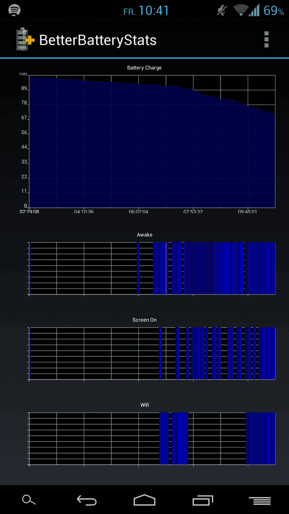Screen dimensions: 289x514
Task: Tap the Screen On timeline graph
Action: [152, 353]
